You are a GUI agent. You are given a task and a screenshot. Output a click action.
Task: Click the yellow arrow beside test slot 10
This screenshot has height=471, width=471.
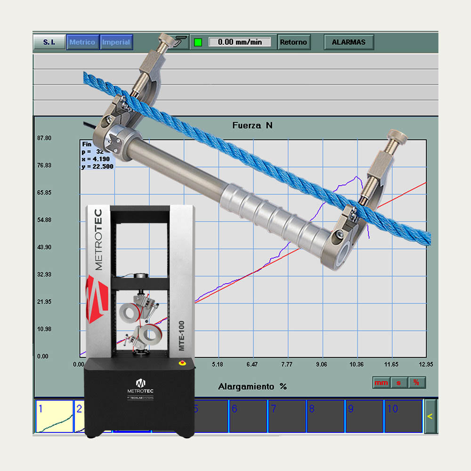pyautogui.click(x=430, y=416)
